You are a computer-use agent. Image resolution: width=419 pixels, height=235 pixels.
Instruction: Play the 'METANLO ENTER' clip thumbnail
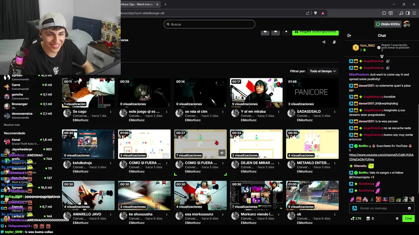coord(312,144)
